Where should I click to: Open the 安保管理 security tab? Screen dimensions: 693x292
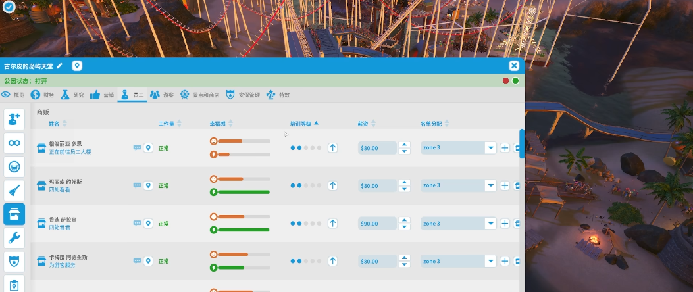pos(243,95)
